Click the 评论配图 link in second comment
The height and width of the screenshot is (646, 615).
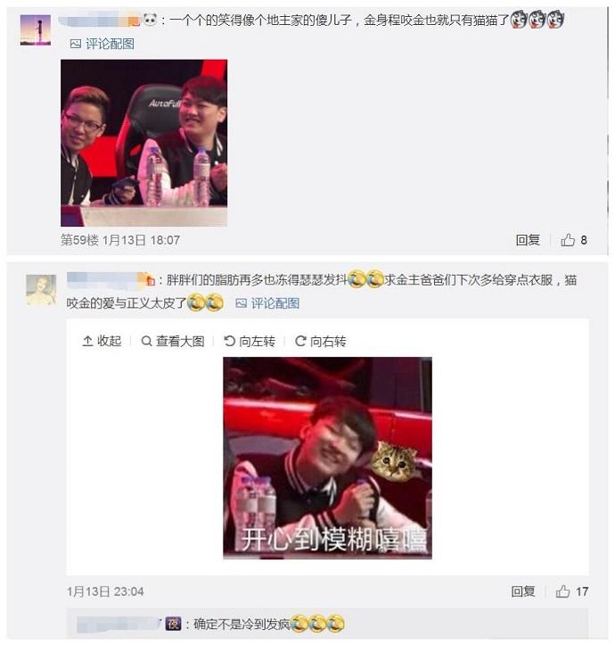click(267, 303)
